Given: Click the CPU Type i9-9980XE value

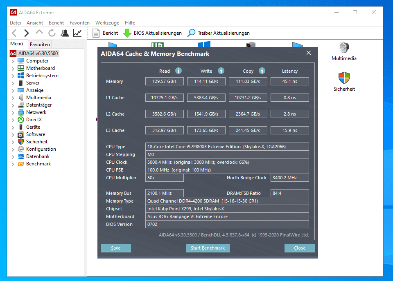Looking at the screenshot, I should point(227,147).
